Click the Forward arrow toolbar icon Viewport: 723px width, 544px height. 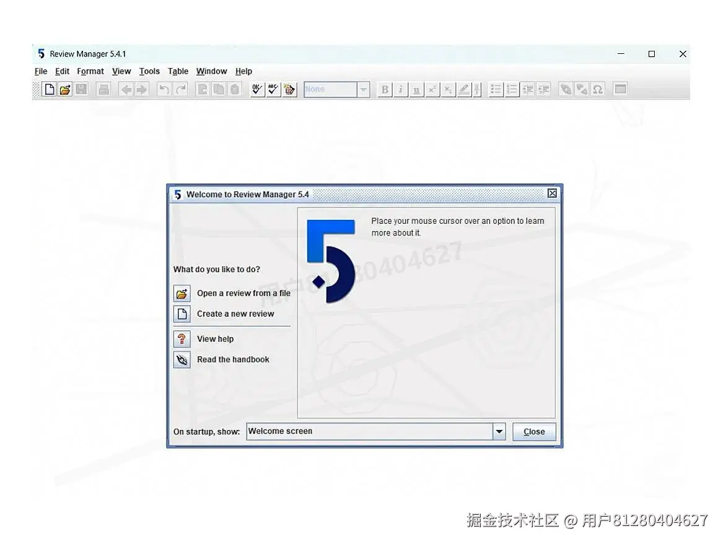(141, 89)
